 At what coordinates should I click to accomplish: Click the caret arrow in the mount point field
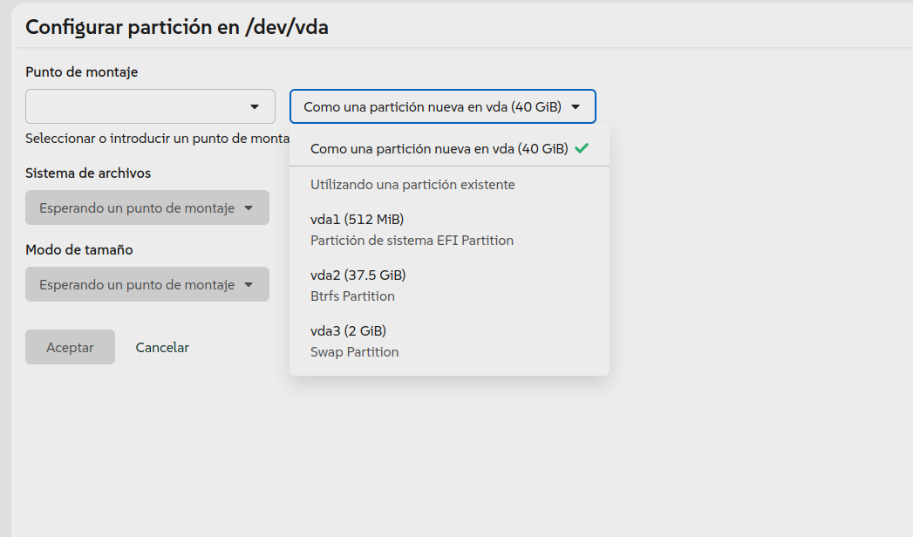(x=255, y=106)
